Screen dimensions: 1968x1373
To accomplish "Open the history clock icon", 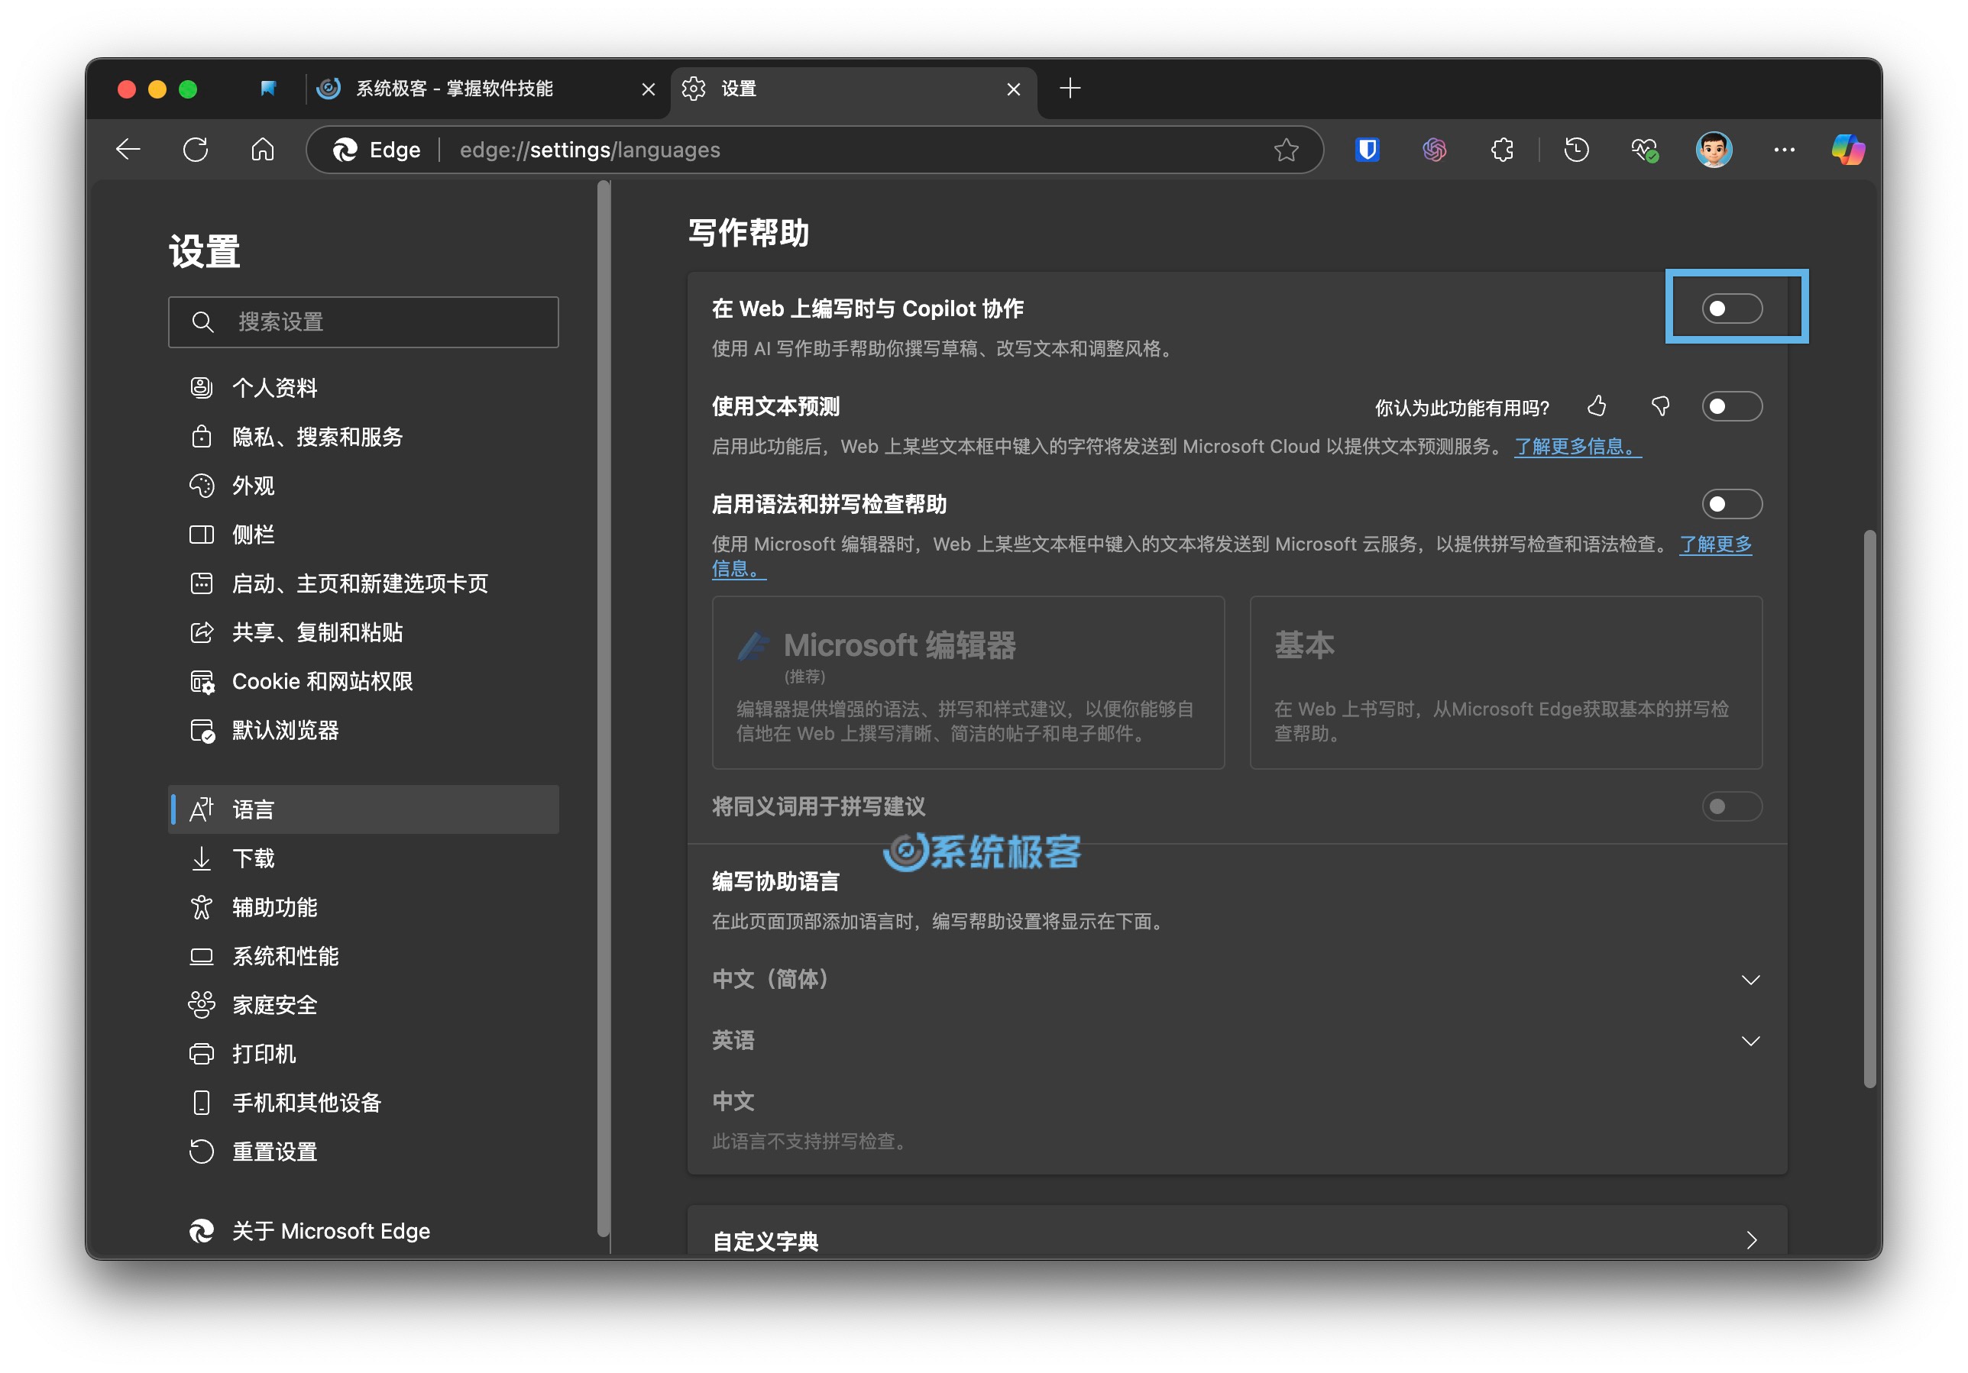I will pos(1576,150).
